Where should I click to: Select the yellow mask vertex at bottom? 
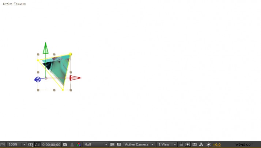[63, 90]
